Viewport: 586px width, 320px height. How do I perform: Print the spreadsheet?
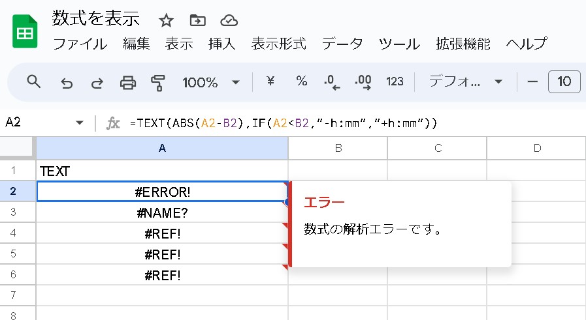click(x=127, y=82)
